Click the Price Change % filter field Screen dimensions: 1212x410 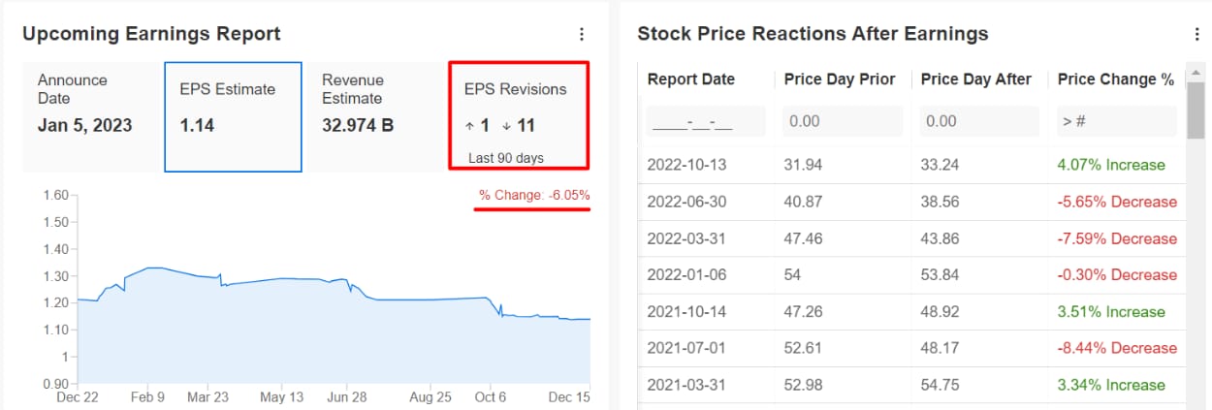[1117, 121]
